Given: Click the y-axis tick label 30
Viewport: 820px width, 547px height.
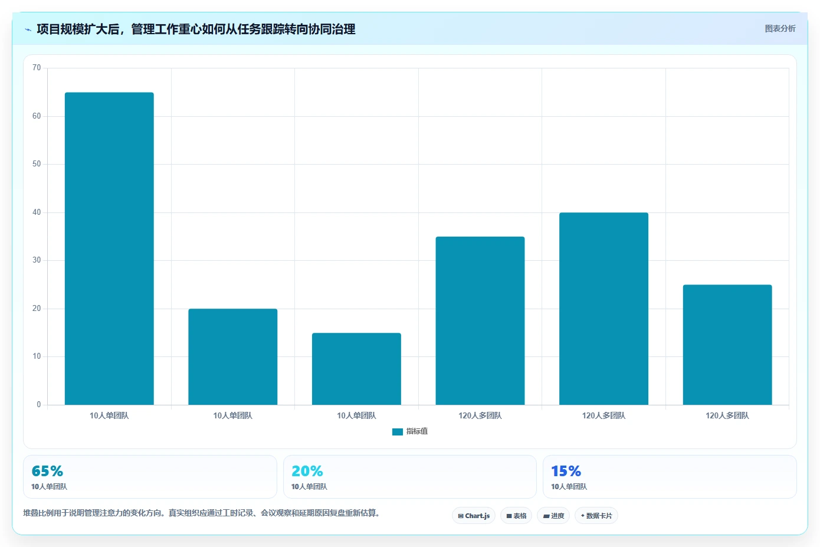Looking at the screenshot, I should (37, 260).
